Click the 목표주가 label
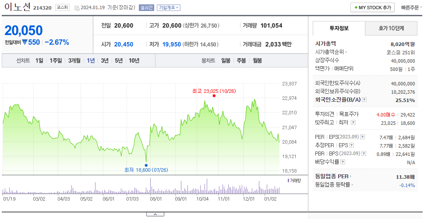 point(349,114)
